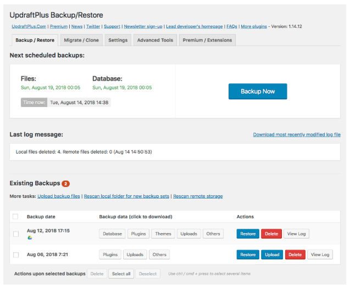View Log for the Aug 12 backup

(x=296, y=234)
